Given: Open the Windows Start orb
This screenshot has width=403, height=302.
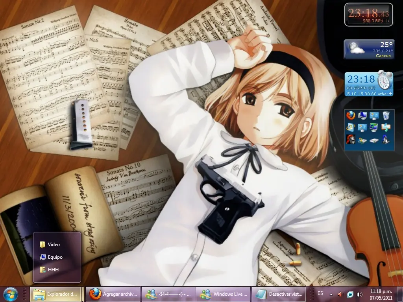Looking at the screenshot, I should pyautogui.click(x=11, y=294).
